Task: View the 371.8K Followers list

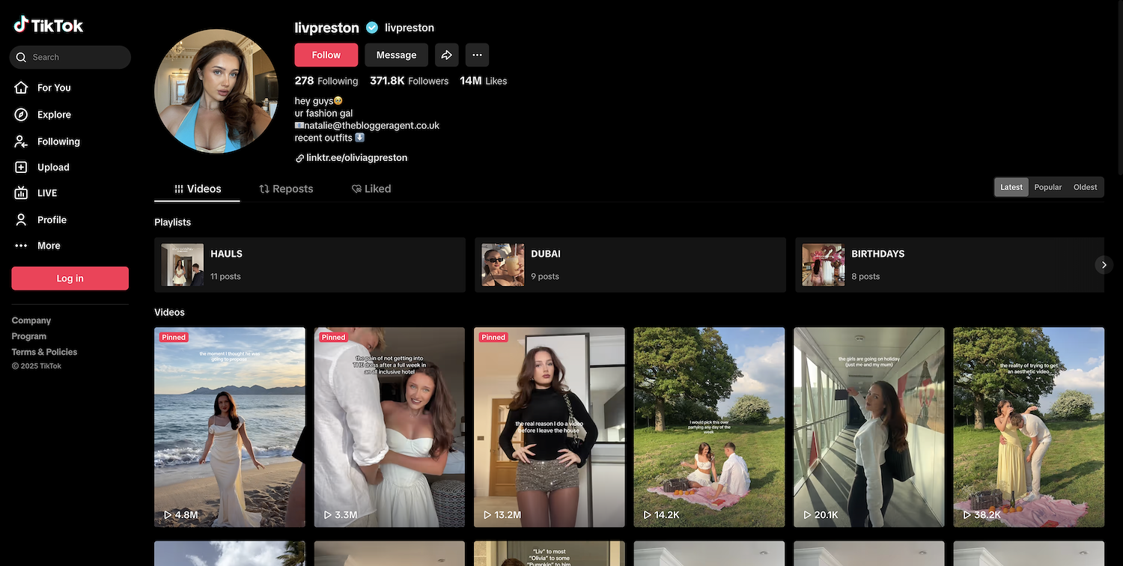Action: 410,81
